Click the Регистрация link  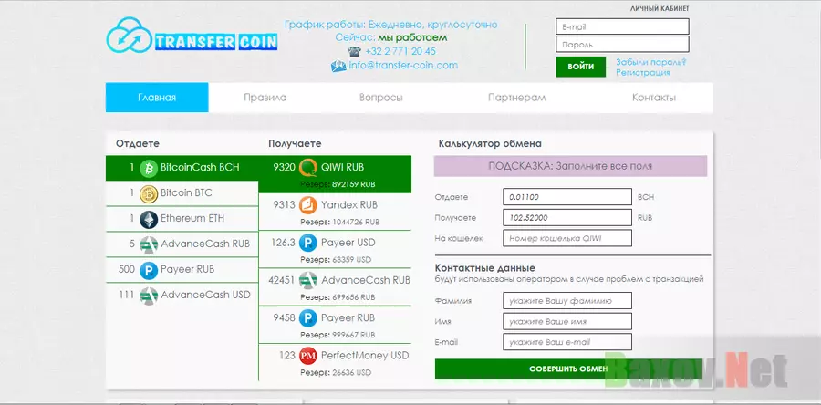642,73
